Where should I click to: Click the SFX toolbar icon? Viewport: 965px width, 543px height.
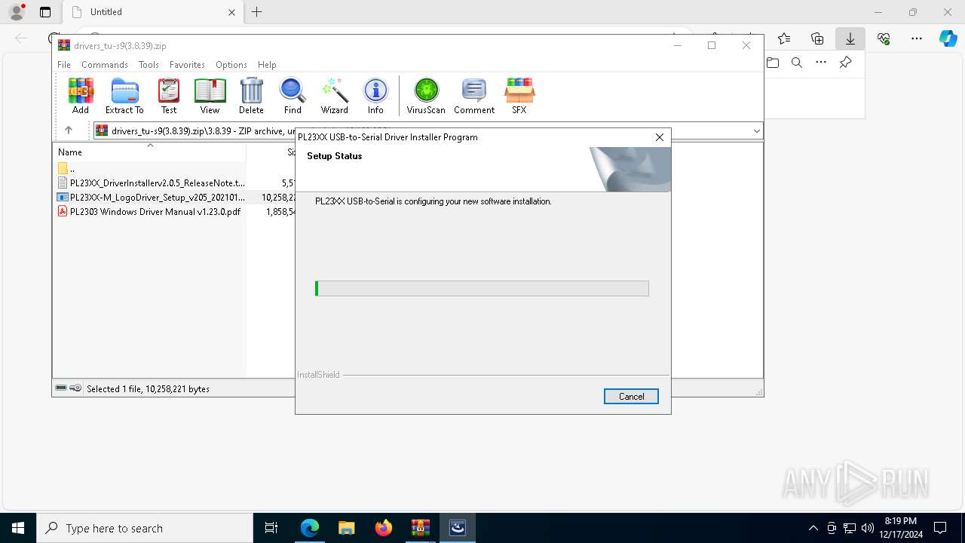point(519,96)
